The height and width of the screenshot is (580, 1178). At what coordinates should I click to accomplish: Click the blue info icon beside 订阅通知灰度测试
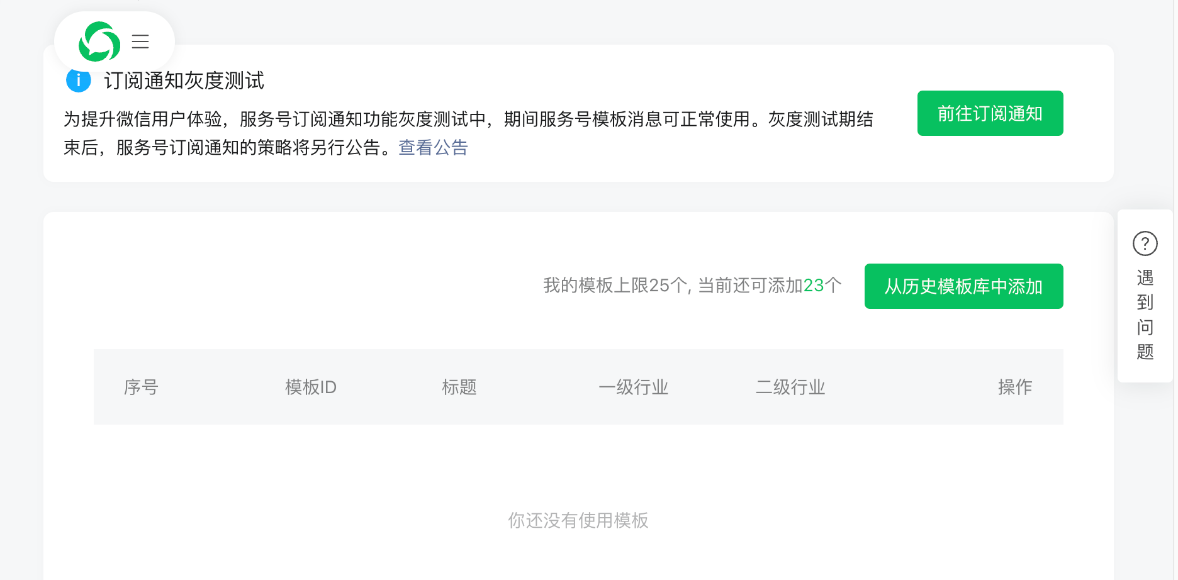point(79,80)
